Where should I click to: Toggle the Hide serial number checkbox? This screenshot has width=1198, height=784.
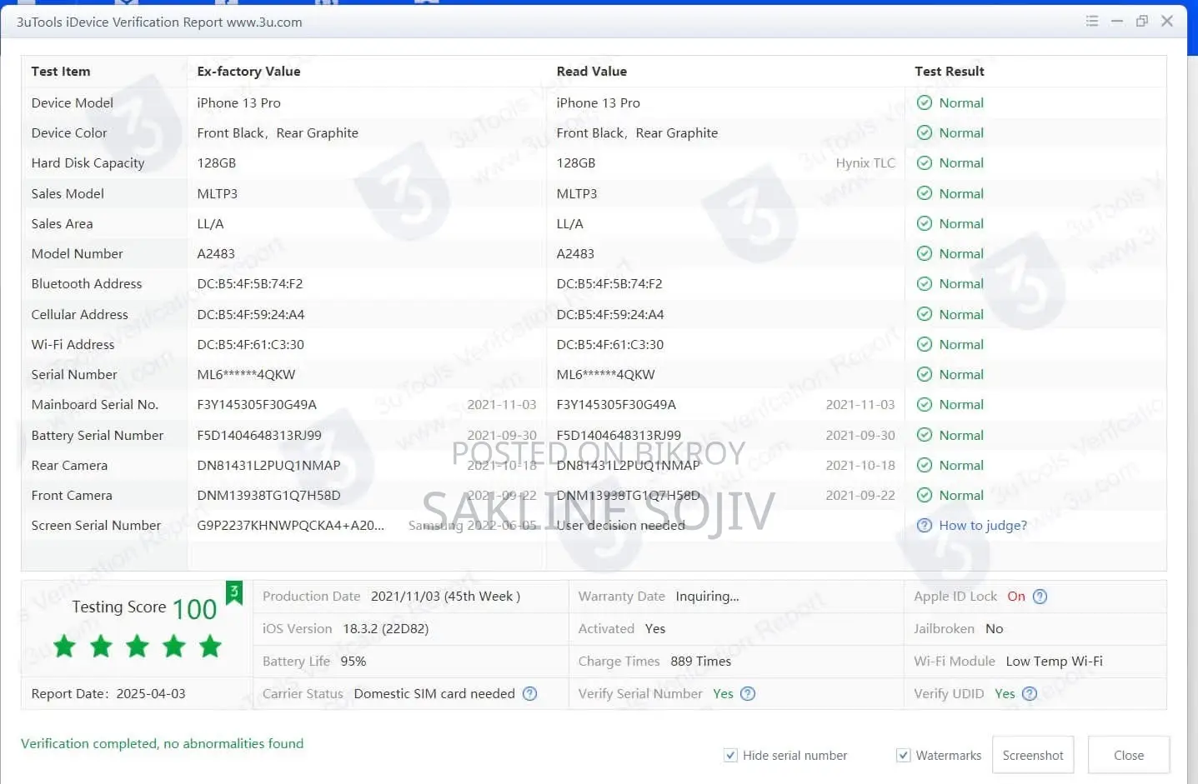tap(730, 755)
